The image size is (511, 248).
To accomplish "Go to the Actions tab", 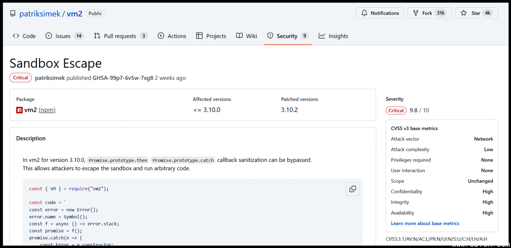I will [x=172, y=36].
